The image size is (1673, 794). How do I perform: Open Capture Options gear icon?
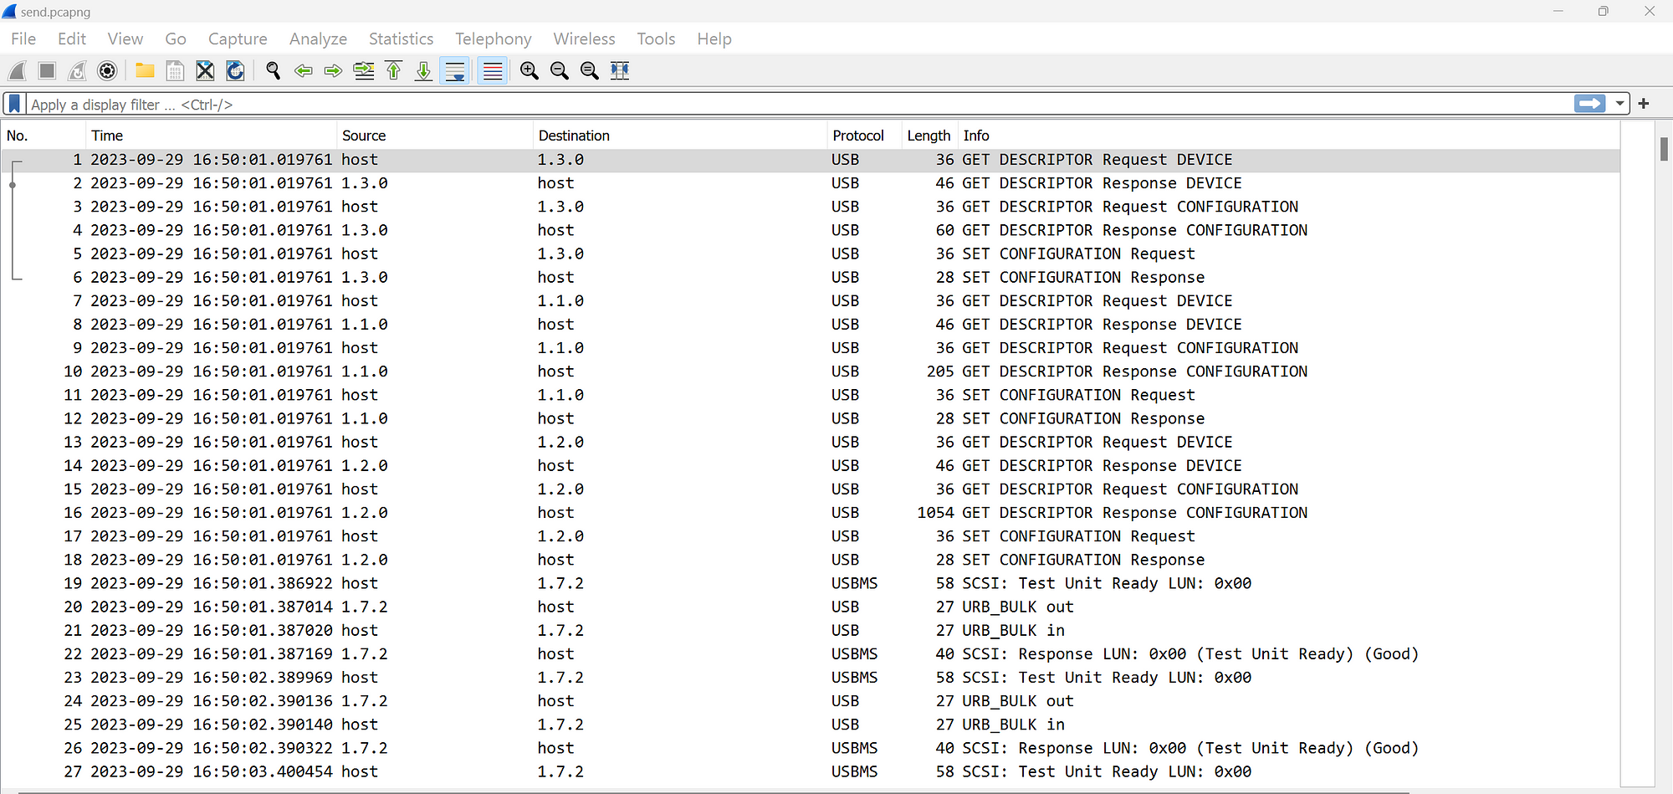(107, 71)
